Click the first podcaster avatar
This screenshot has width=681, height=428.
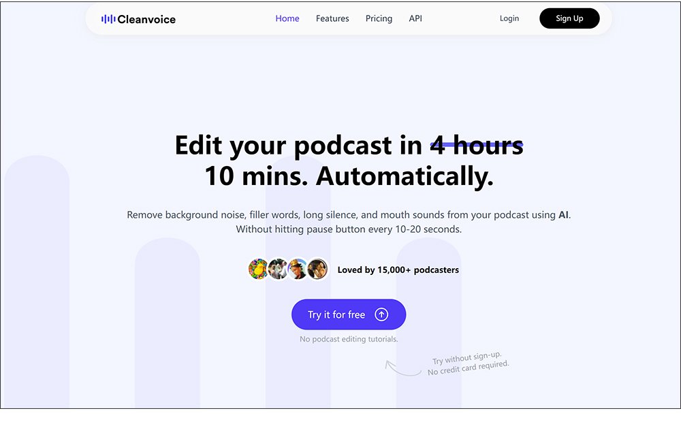[259, 269]
